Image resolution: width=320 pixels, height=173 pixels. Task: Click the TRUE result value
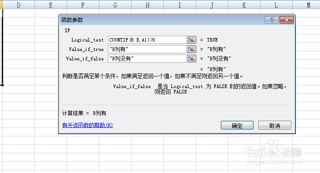pos(212,40)
